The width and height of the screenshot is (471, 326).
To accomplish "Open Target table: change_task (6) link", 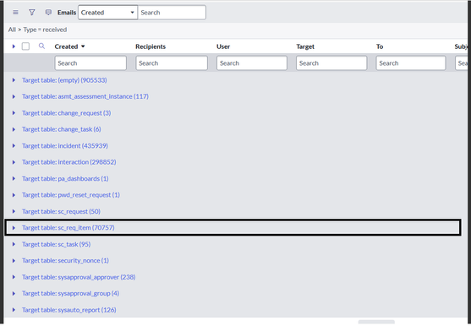I will 61,129.
